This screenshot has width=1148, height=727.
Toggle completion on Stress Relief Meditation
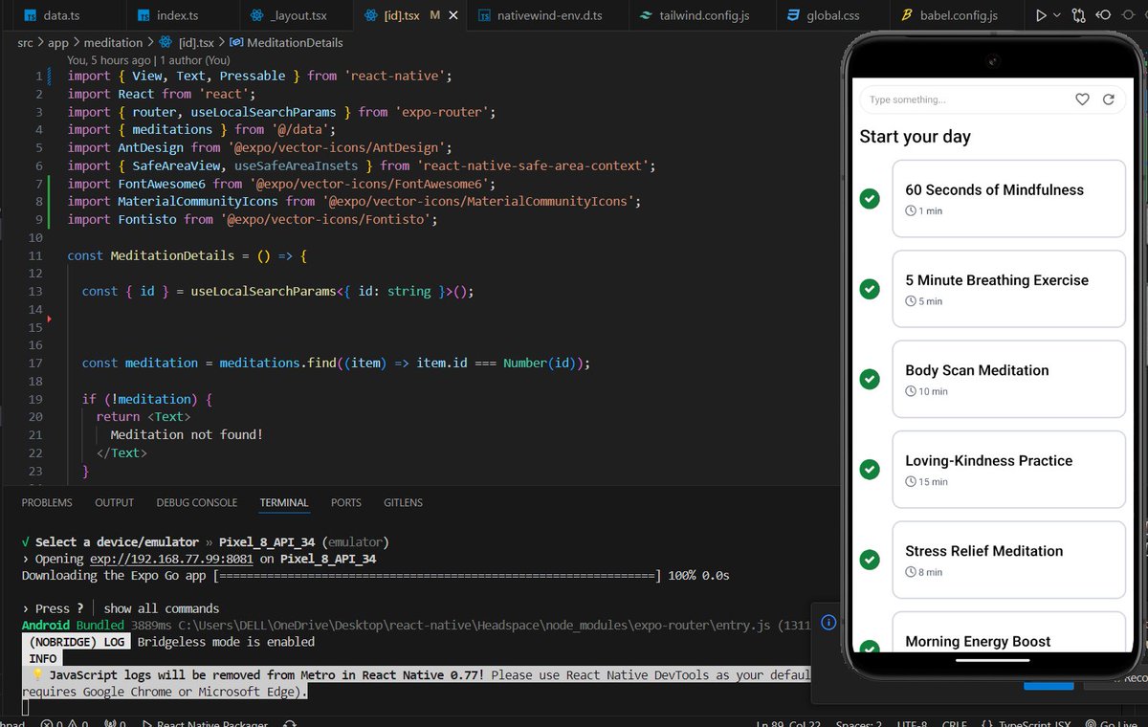click(869, 559)
